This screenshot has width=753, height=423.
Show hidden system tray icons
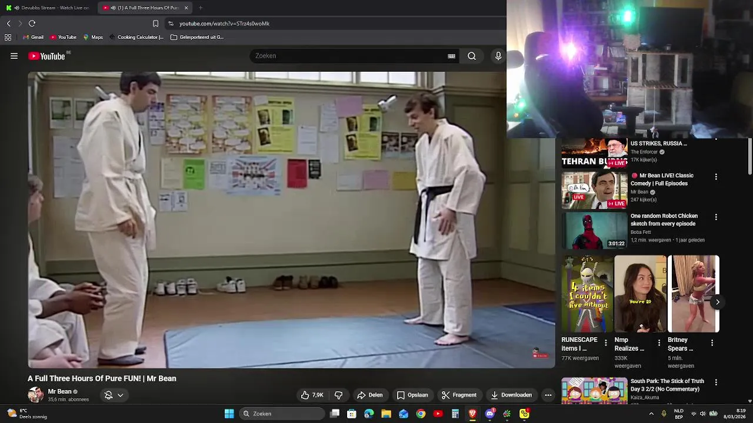coord(651,414)
